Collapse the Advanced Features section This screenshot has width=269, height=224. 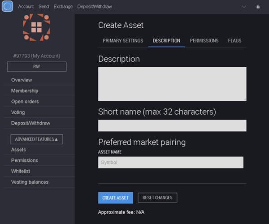(x=37, y=139)
